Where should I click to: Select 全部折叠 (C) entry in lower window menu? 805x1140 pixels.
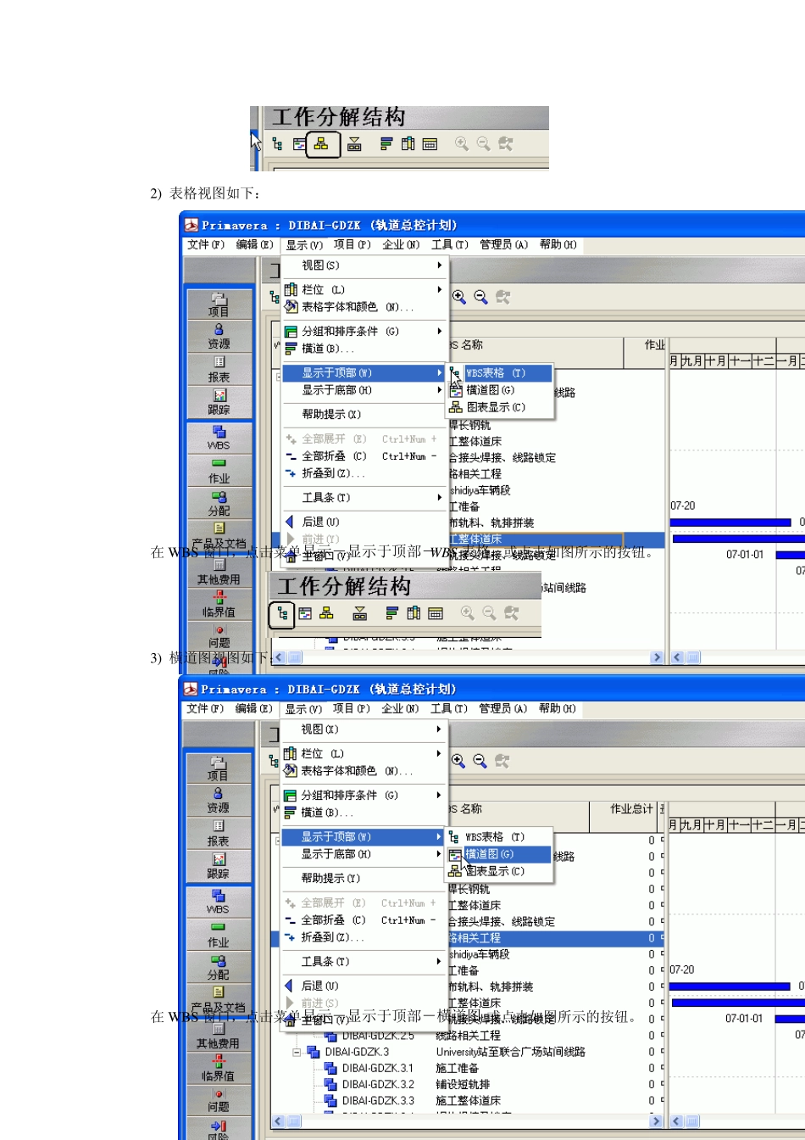(x=363, y=920)
